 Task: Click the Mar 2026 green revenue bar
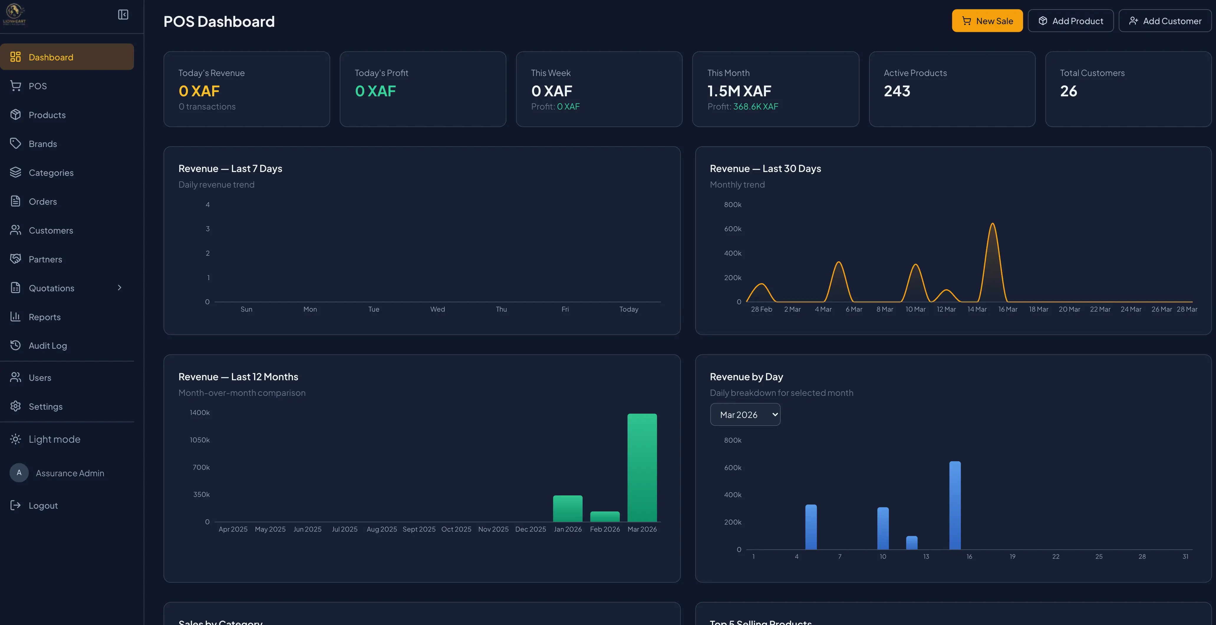point(642,467)
